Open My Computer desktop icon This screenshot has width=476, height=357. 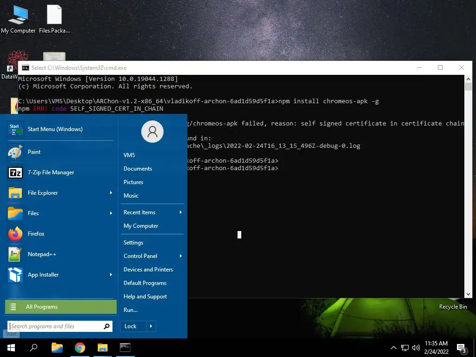coord(18,19)
